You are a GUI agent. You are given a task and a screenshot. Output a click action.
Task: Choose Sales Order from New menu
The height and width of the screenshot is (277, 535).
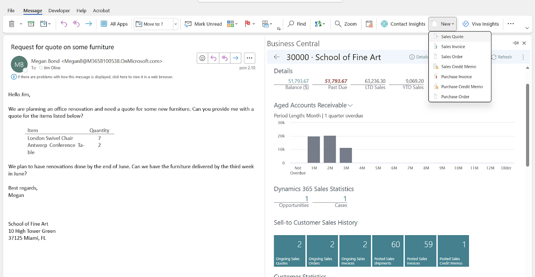[x=460, y=57]
